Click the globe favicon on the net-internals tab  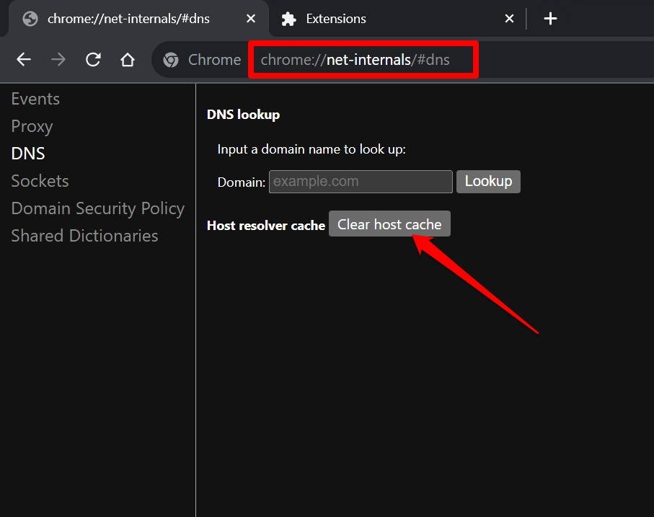click(x=30, y=18)
